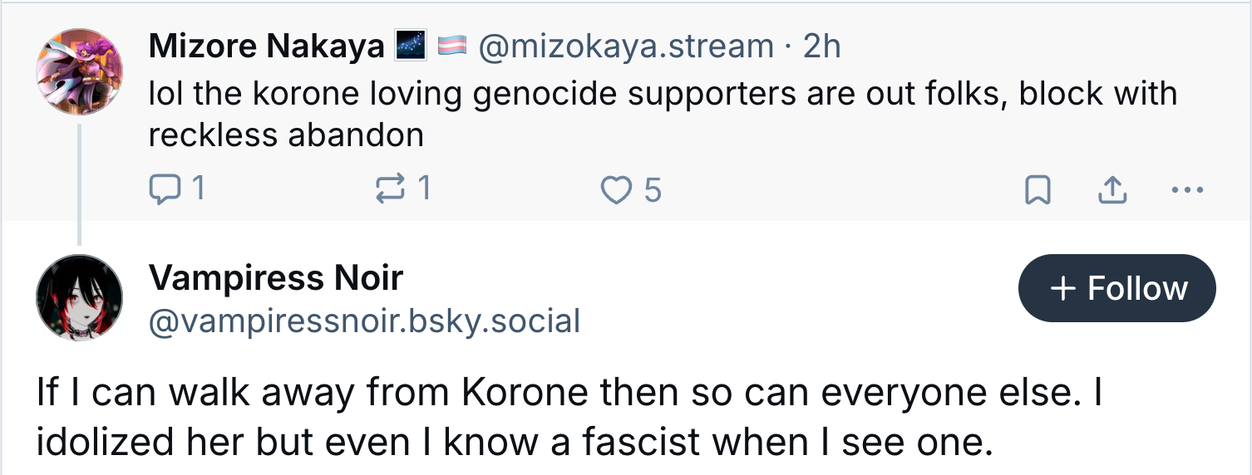1252x475 pixels.
Task: Click the plus icon inside the Follow button
Action: (1062, 288)
